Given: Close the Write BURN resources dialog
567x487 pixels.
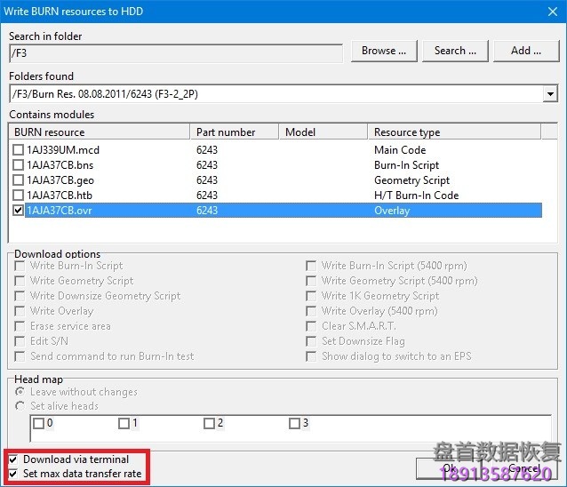Looking at the screenshot, I should click(546, 12).
